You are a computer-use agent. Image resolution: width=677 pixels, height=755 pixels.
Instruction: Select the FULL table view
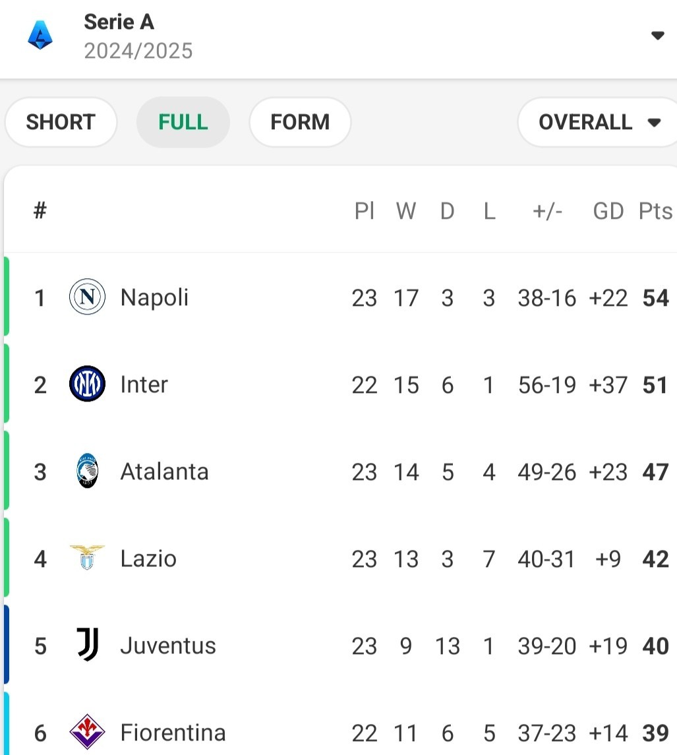point(183,122)
